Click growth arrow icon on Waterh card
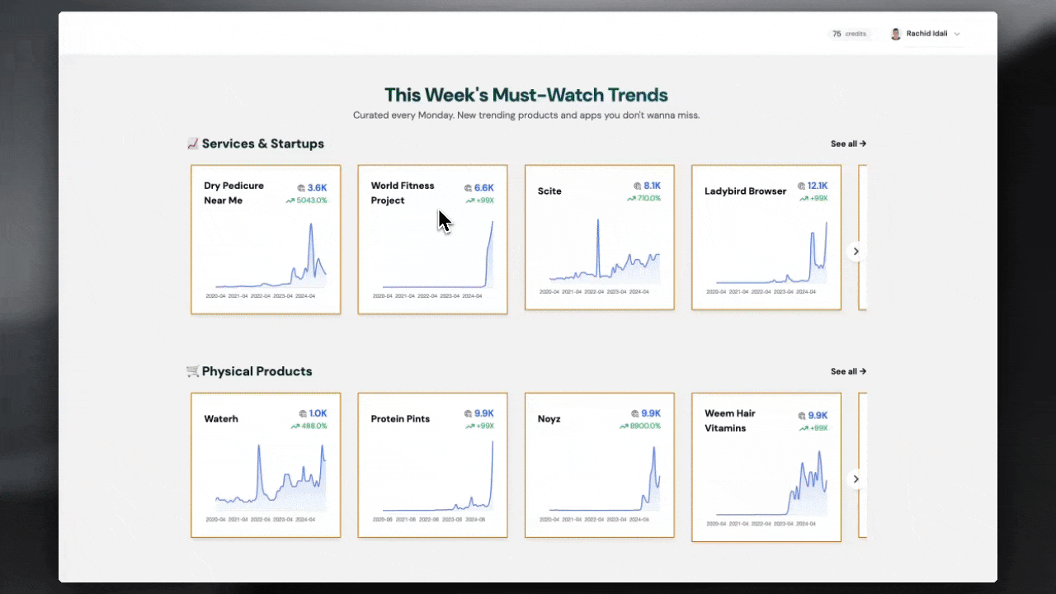The height and width of the screenshot is (594, 1056). [294, 427]
